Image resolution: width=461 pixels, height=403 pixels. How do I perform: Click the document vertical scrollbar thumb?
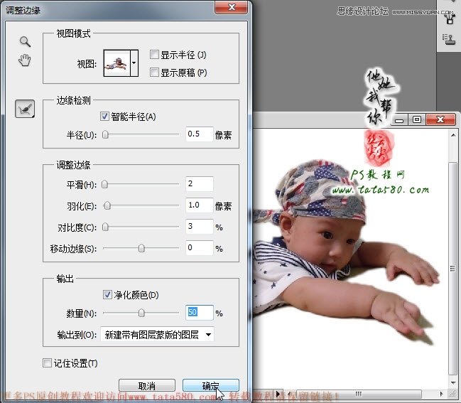pos(452,268)
